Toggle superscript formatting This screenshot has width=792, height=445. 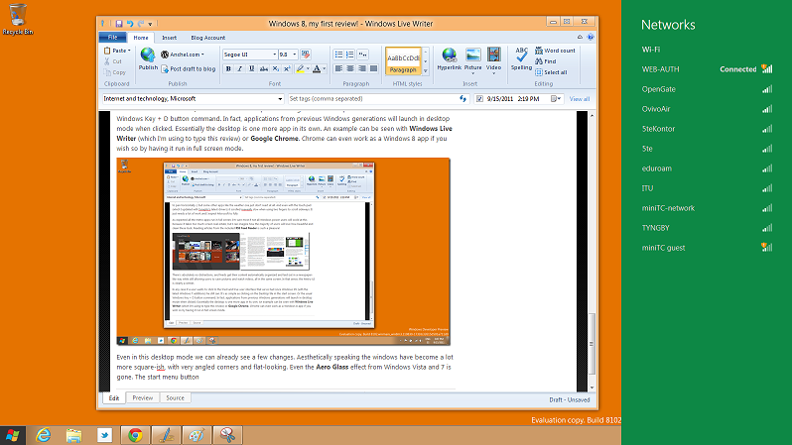[x=287, y=69]
